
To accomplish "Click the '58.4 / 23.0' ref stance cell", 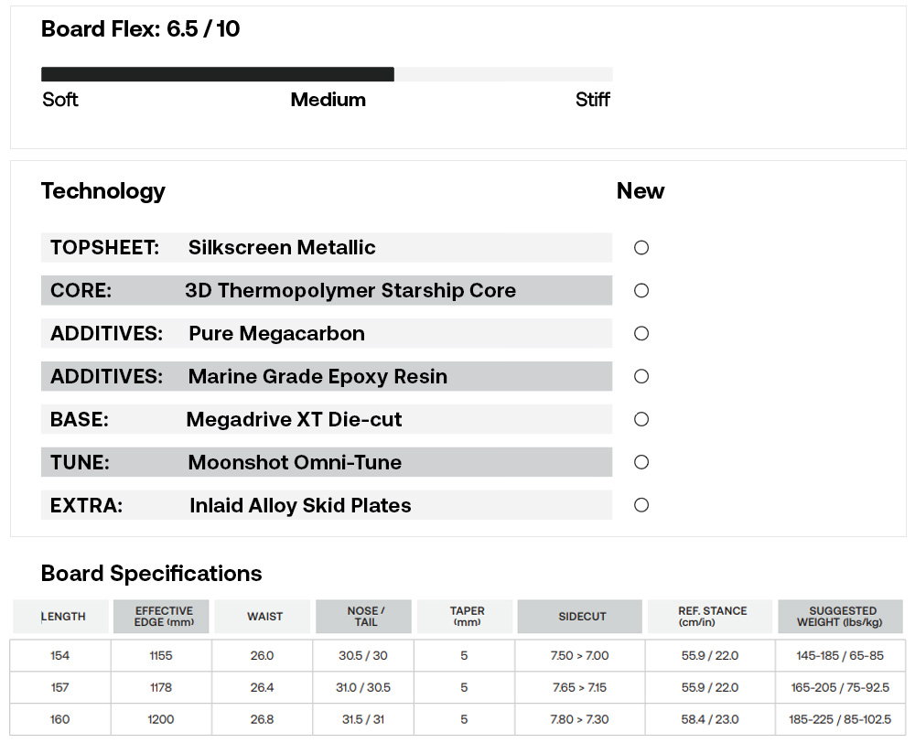I will [710, 719].
